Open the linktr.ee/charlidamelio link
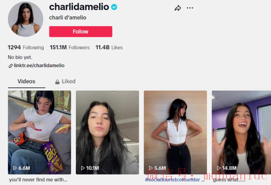271x185 pixels. (x=39, y=65)
